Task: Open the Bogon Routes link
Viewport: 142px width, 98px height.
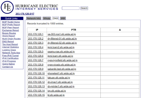Action: (x=9, y=33)
